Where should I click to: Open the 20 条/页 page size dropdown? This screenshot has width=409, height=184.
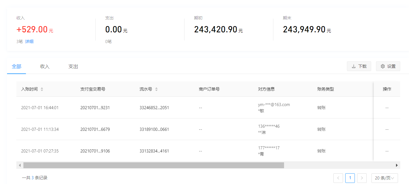384,178
